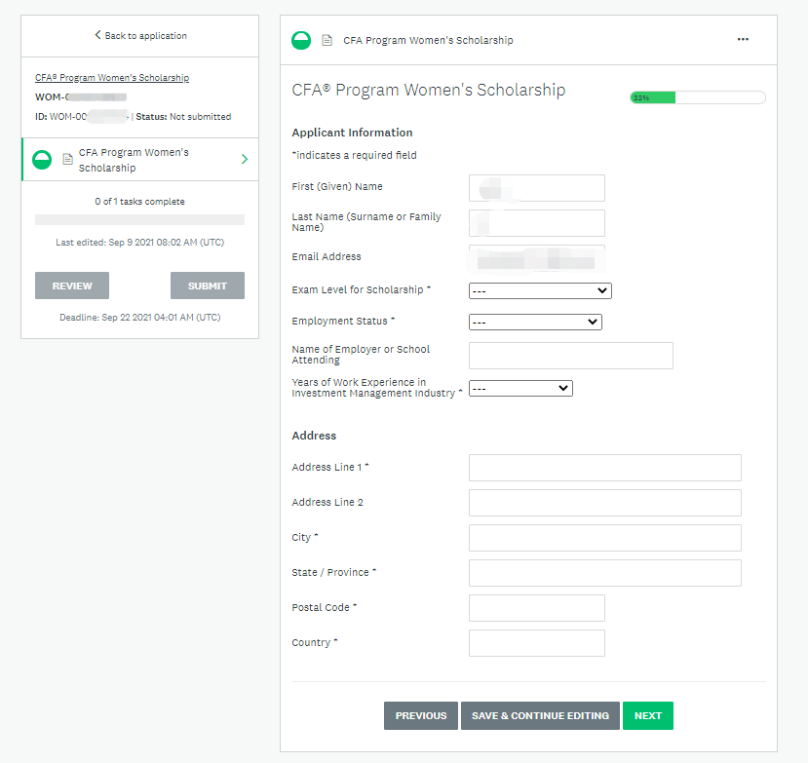Open the CFA® Program Women's Scholarship link

coord(112,78)
